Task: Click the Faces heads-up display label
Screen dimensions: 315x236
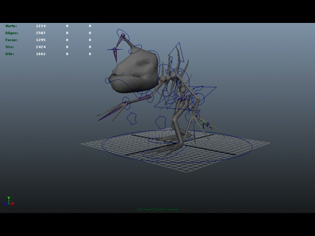Action: pyautogui.click(x=11, y=40)
